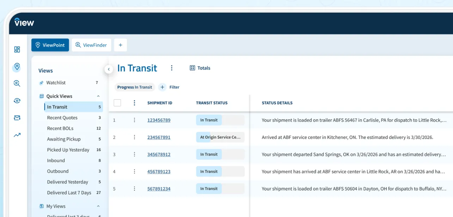Open the mail envelope icon in sidebar
Screen dimensions: 453x217
point(17,118)
